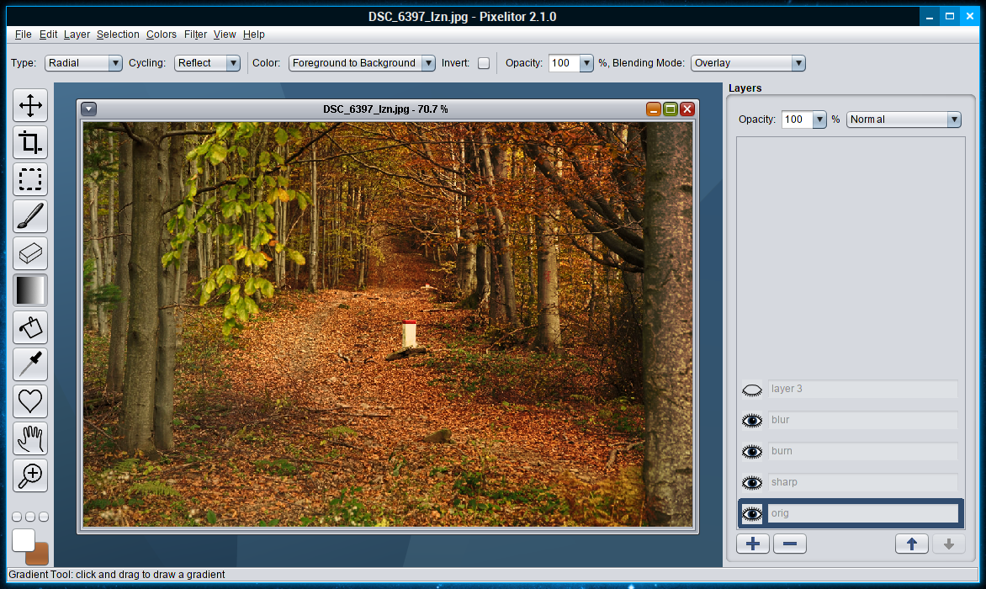
Task: Click the gradient tool Opacity value field
Action: 564,63
